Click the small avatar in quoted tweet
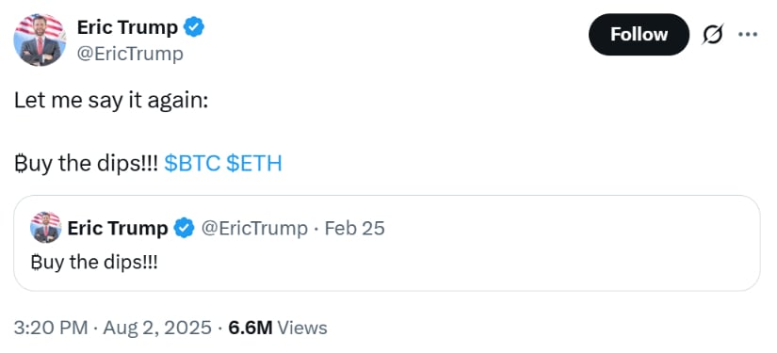Screen dimensions: 777x353 [45, 227]
